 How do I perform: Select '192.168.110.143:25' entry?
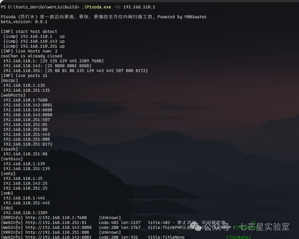pyautogui.click(x=25, y=183)
